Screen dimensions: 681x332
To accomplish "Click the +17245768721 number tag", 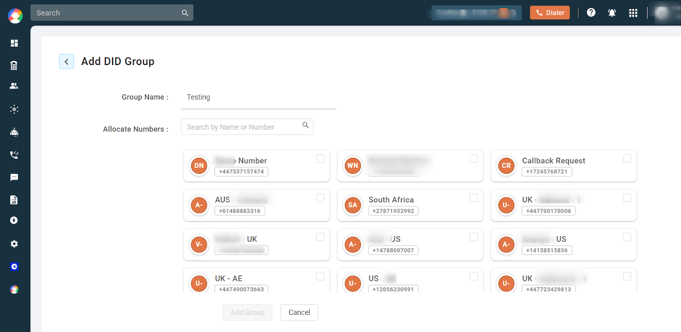I will click(x=547, y=172).
